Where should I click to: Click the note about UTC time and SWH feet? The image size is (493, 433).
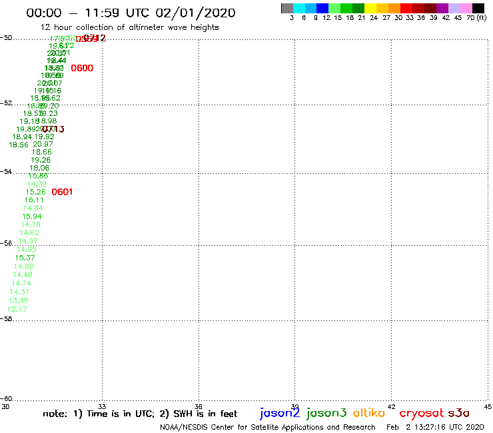tap(140, 414)
